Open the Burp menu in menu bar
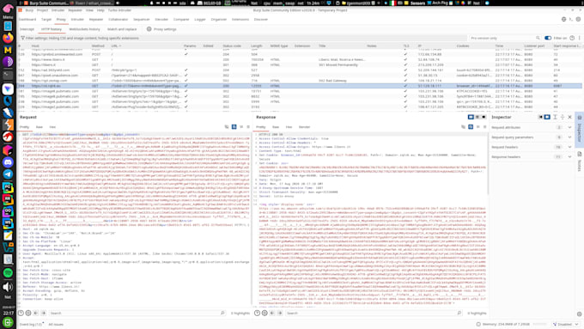 point(29,10)
